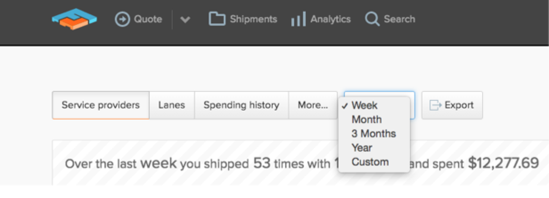This screenshot has height=198, width=549.
Task: Click the Analytics bar chart icon
Action: click(298, 20)
